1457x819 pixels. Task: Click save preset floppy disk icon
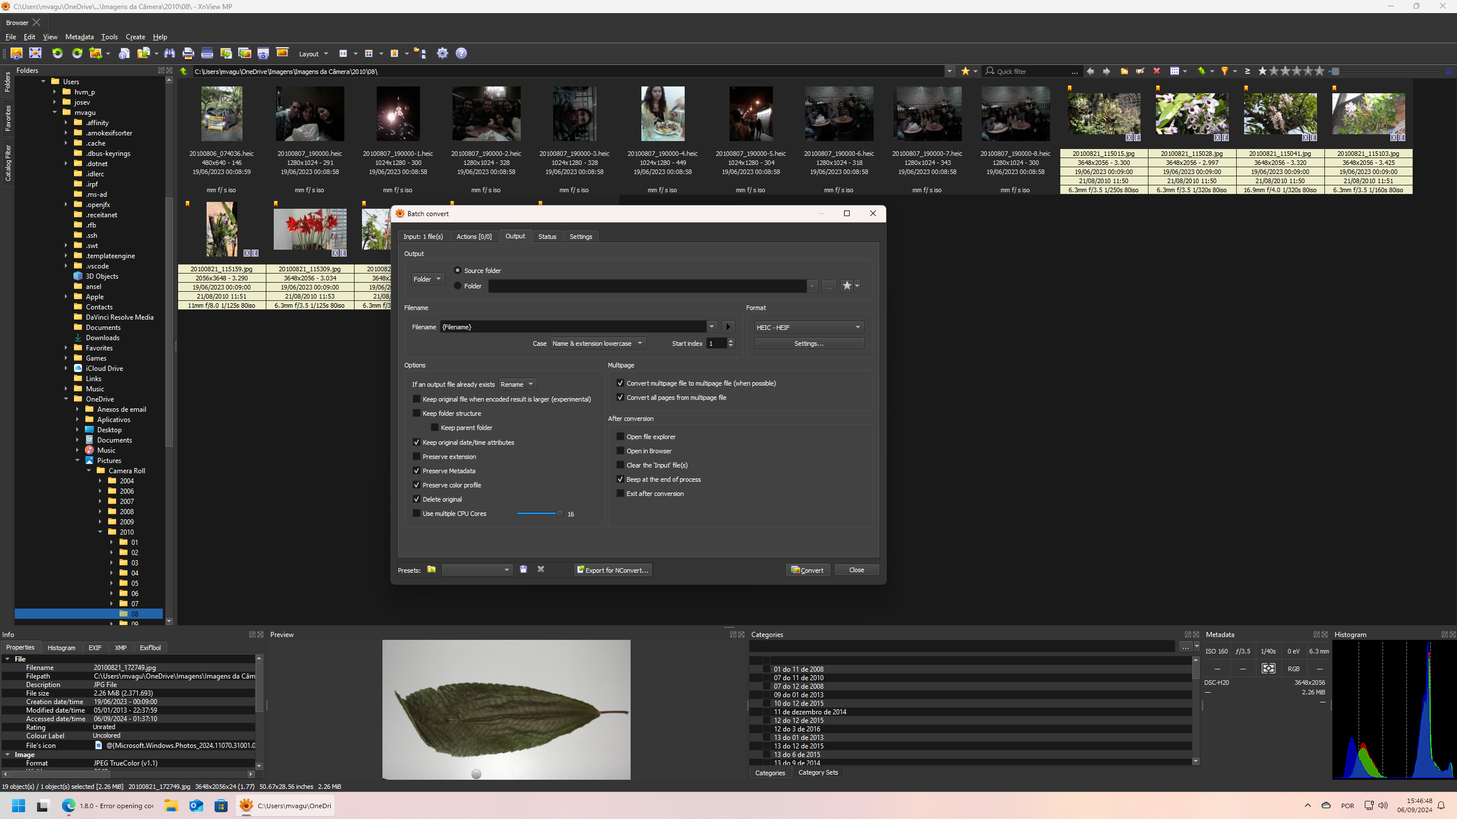[524, 569]
